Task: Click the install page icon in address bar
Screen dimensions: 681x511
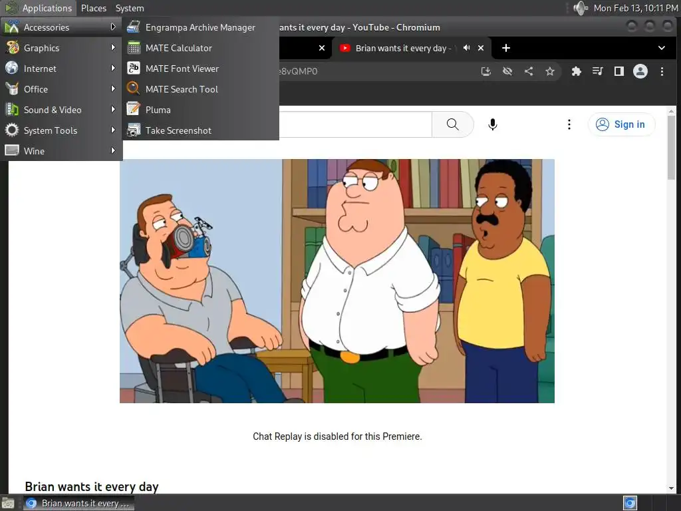Action: [486, 71]
